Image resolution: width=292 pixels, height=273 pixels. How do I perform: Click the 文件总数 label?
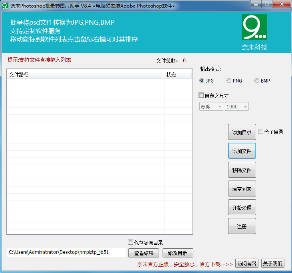(x=167, y=61)
